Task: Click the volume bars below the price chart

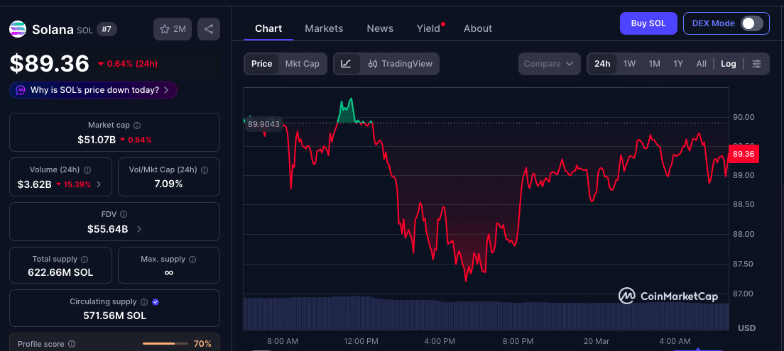Action: [486, 313]
